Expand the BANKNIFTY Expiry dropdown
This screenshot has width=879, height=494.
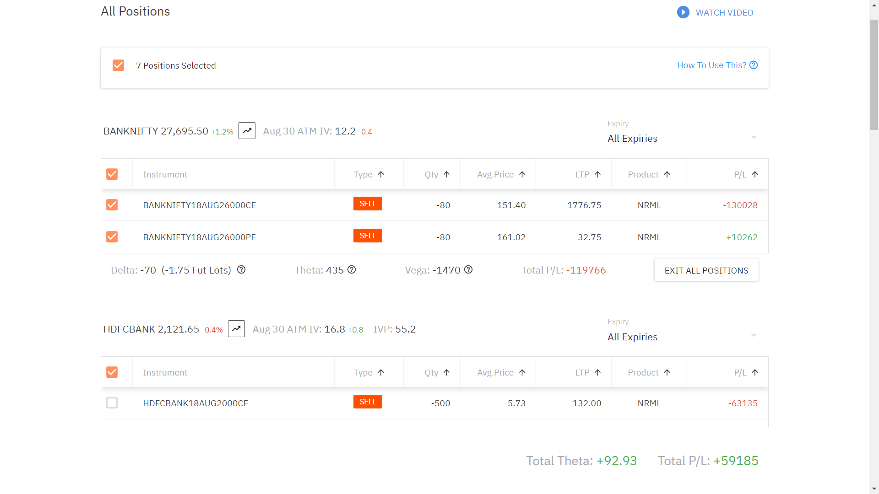pos(688,139)
